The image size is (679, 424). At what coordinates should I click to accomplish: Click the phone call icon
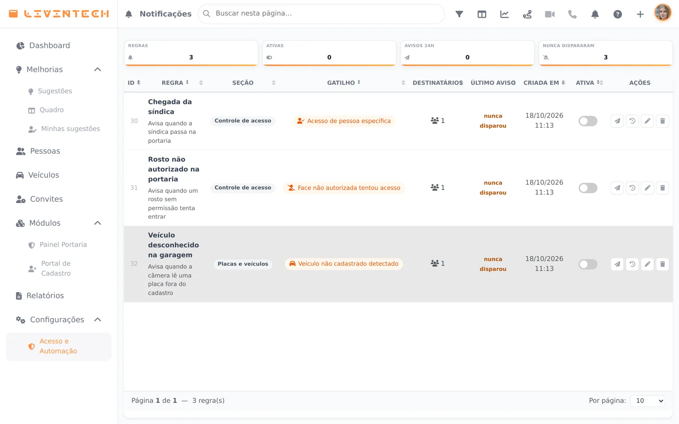point(572,14)
